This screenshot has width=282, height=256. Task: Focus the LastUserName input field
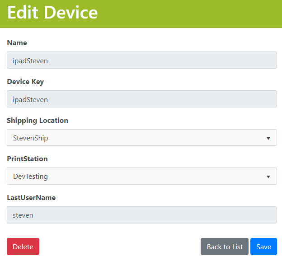pos(141,215)
